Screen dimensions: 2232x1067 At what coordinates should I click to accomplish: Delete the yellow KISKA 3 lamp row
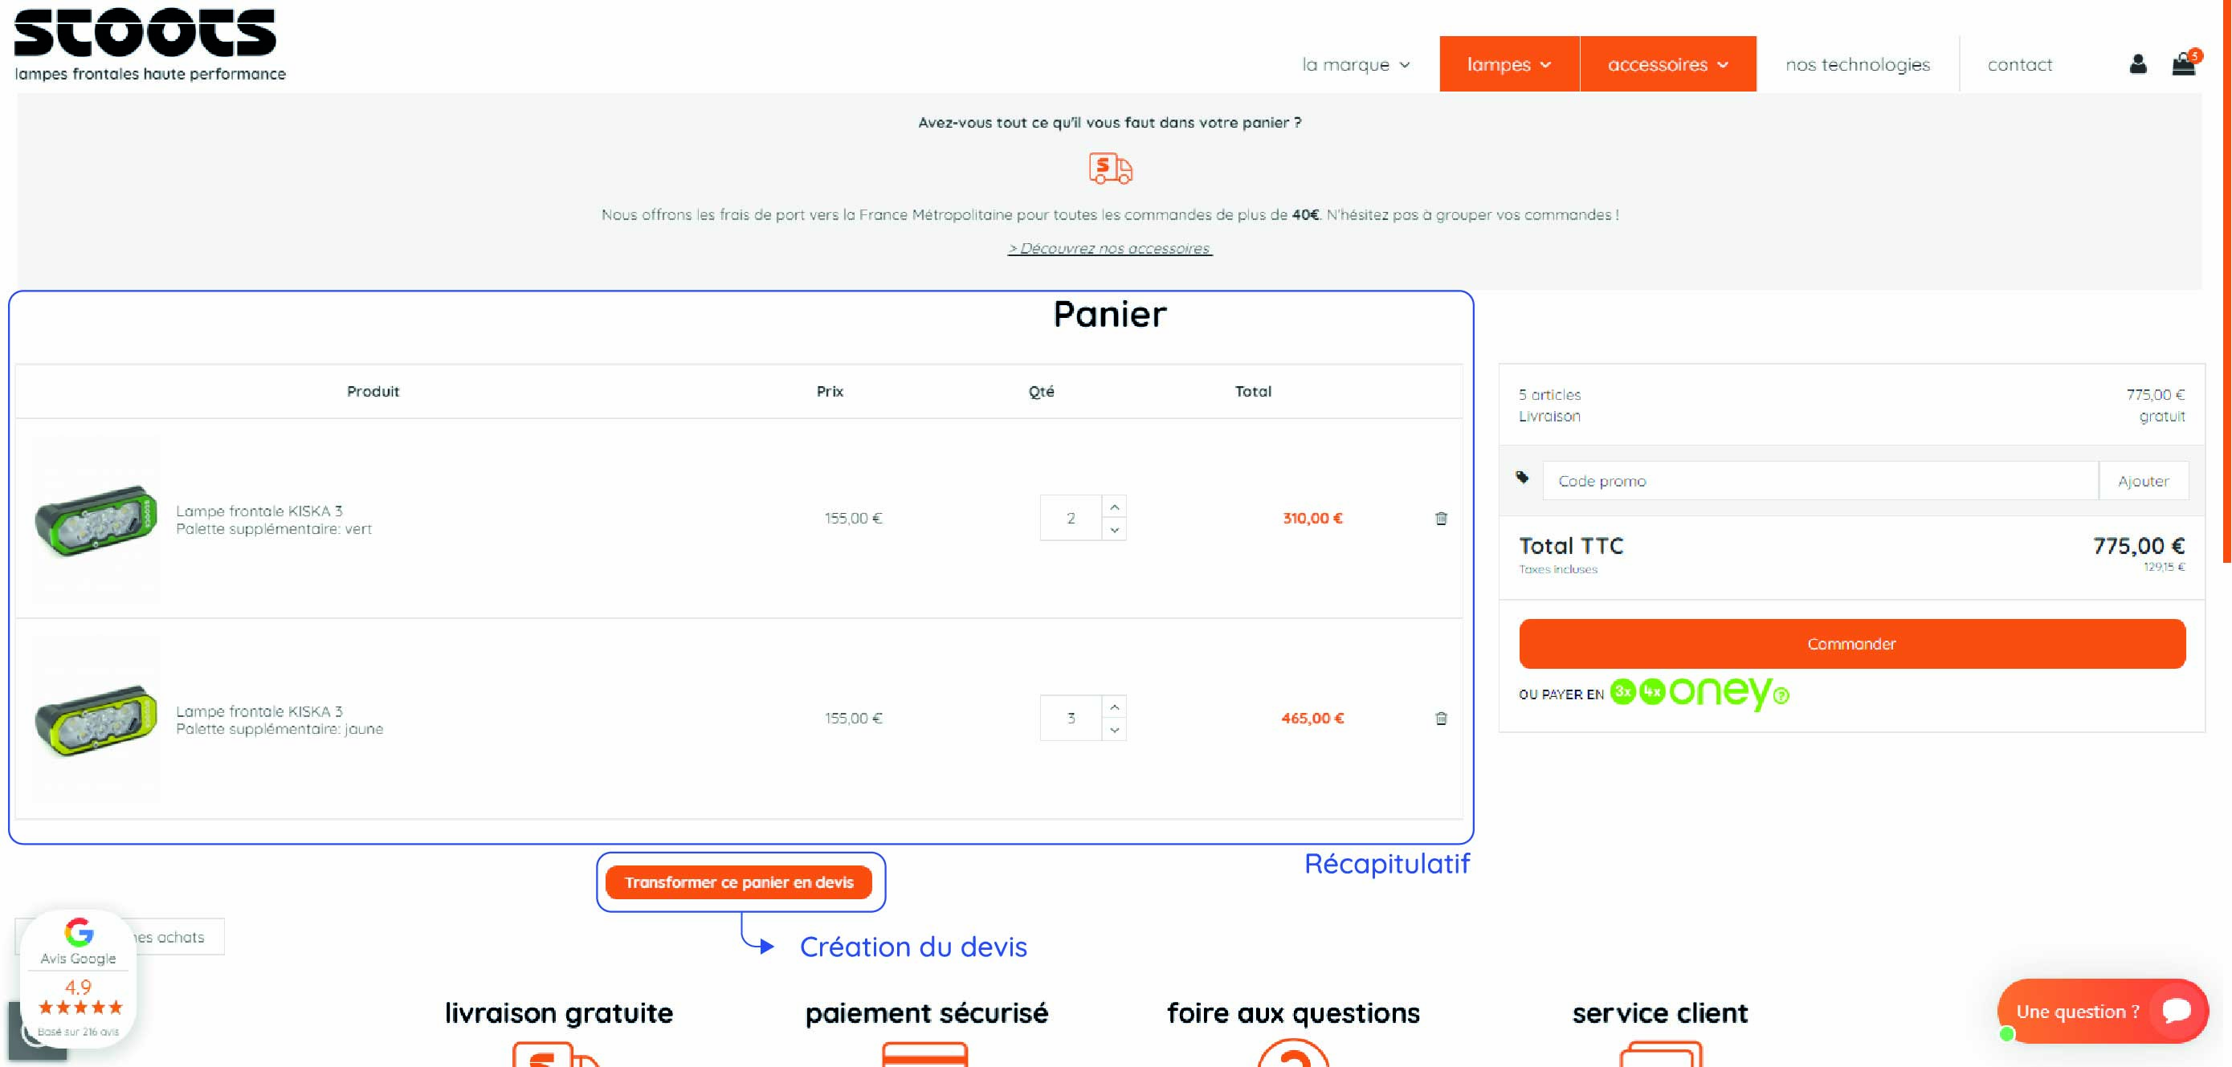point(1441,718)
